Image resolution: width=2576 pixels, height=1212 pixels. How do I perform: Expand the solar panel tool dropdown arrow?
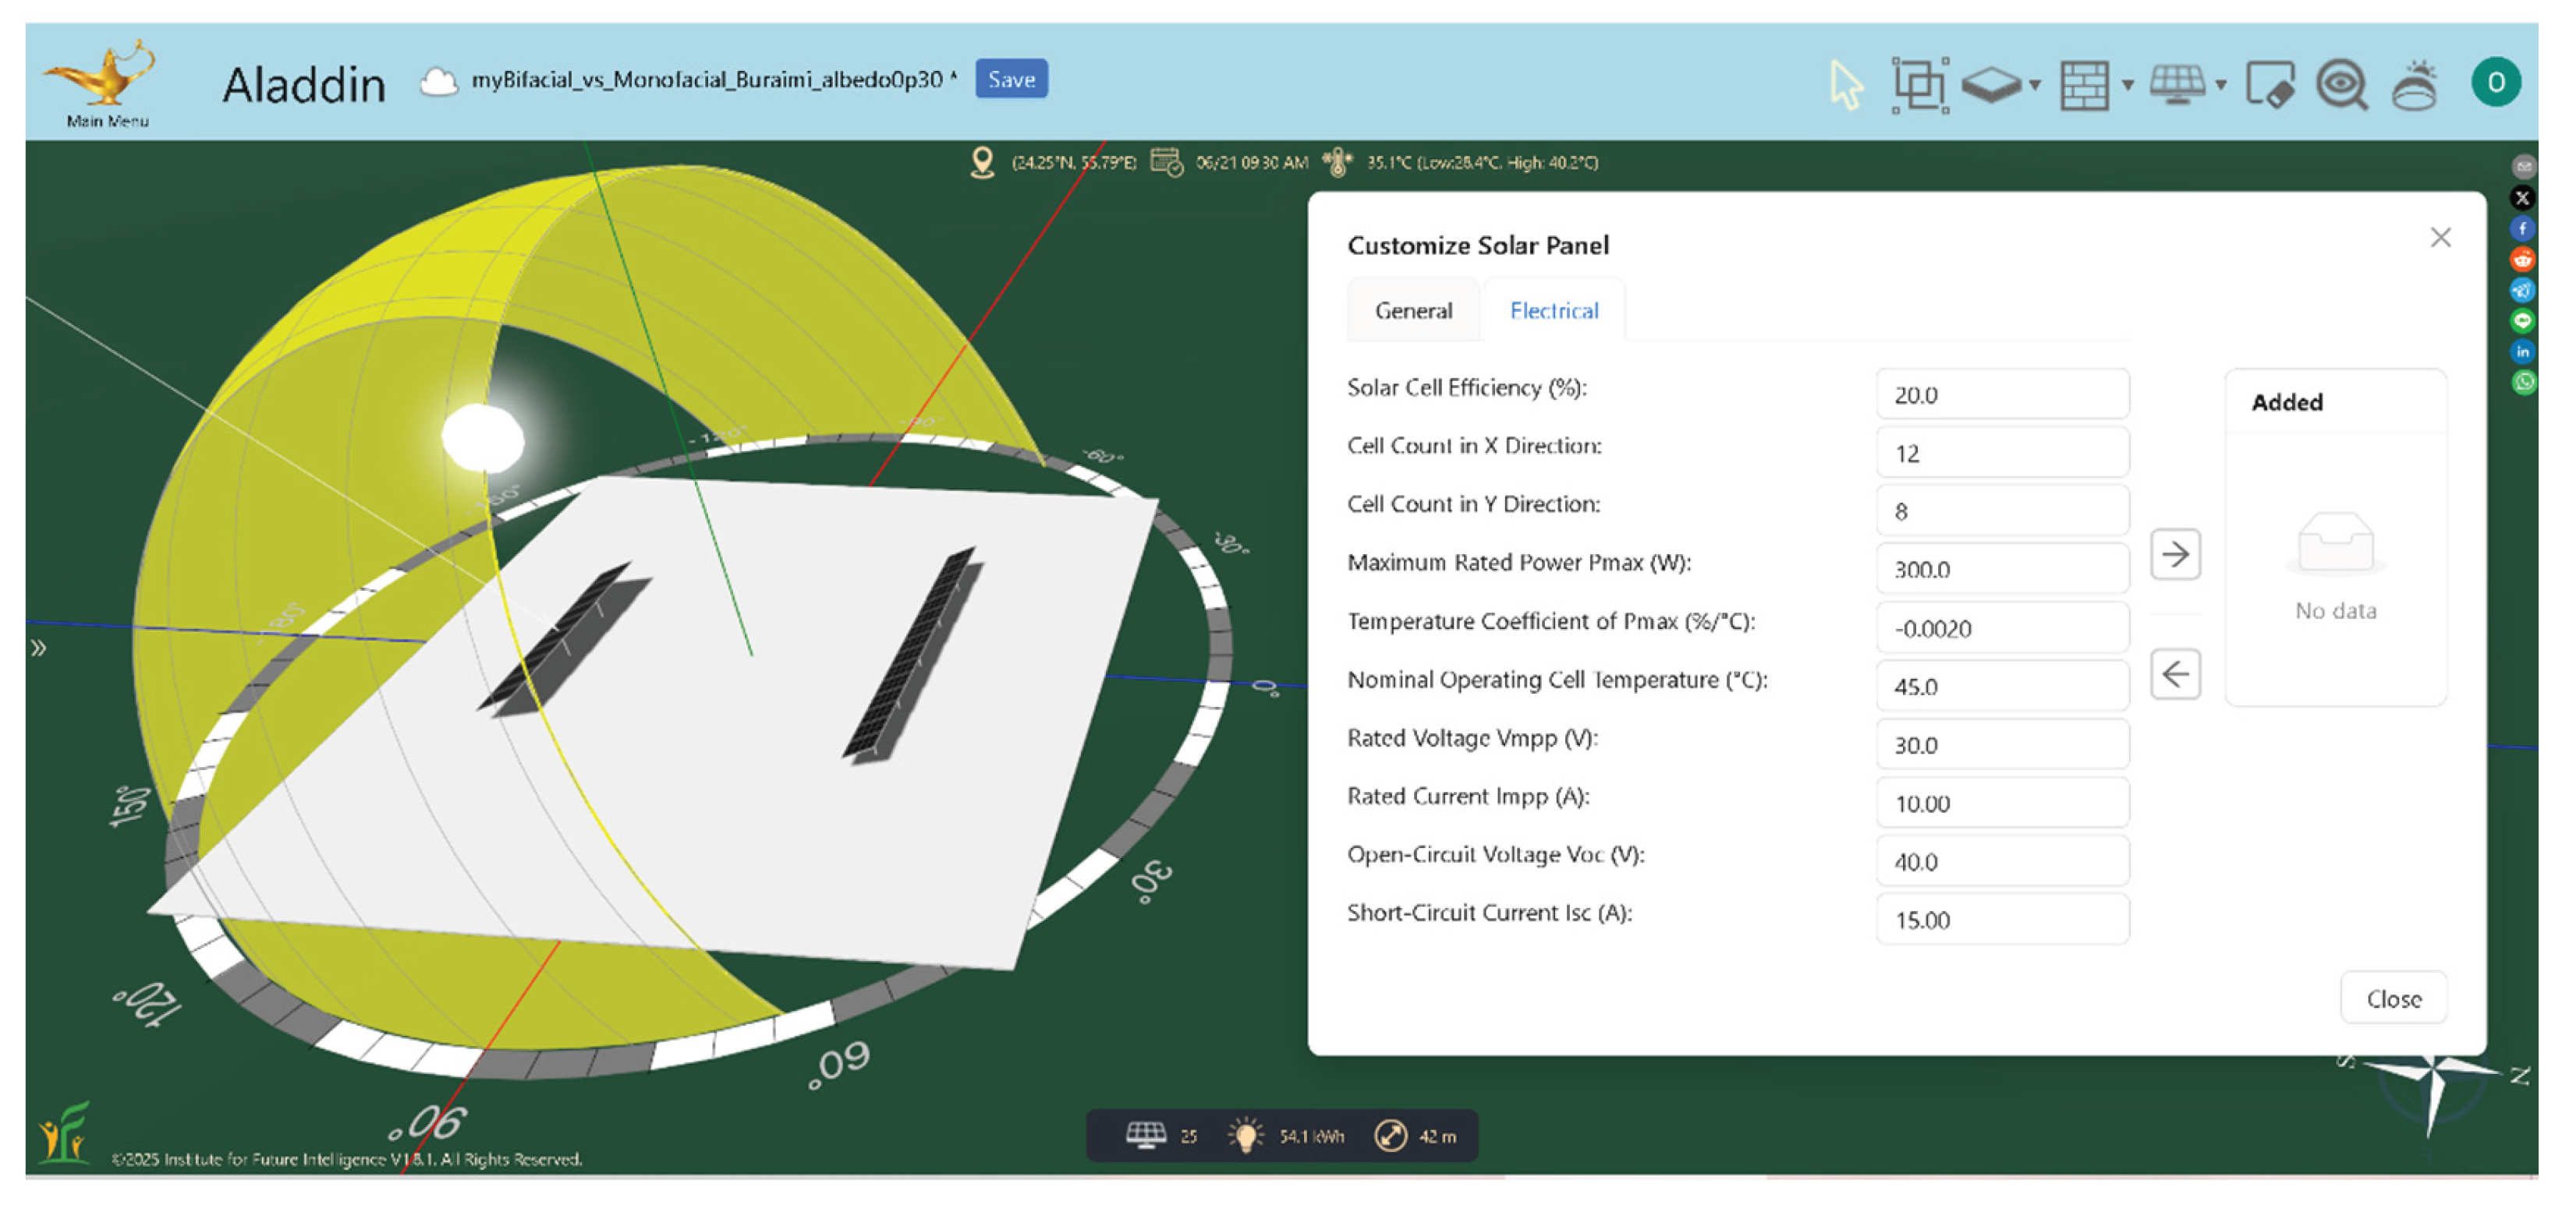pyautogui.click(x=2220, y=86)
